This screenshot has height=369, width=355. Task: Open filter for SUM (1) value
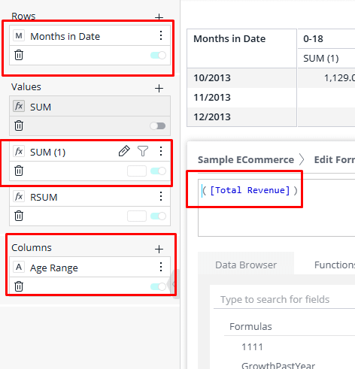point(143,151)
